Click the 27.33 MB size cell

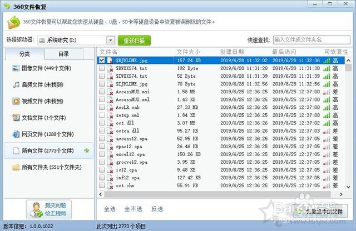tap(187, 108)
